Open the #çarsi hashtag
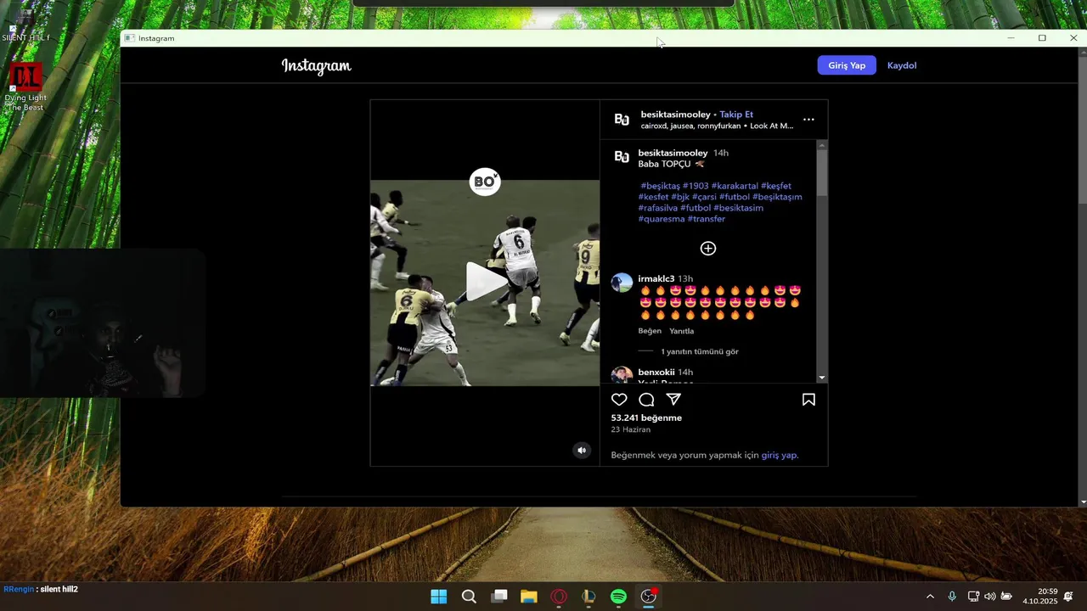This screenshot has height=611, width=1087. (704, 197)
